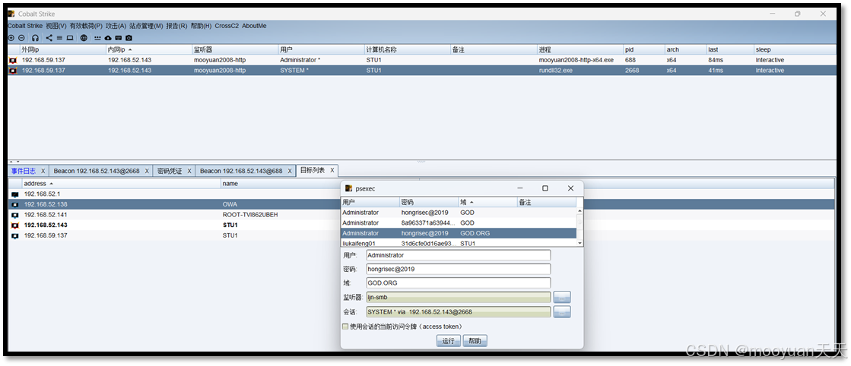The width and height of the screenshot is (851, 366).
Task: Open the CrossC2 menu
Action: pos(227,26)
